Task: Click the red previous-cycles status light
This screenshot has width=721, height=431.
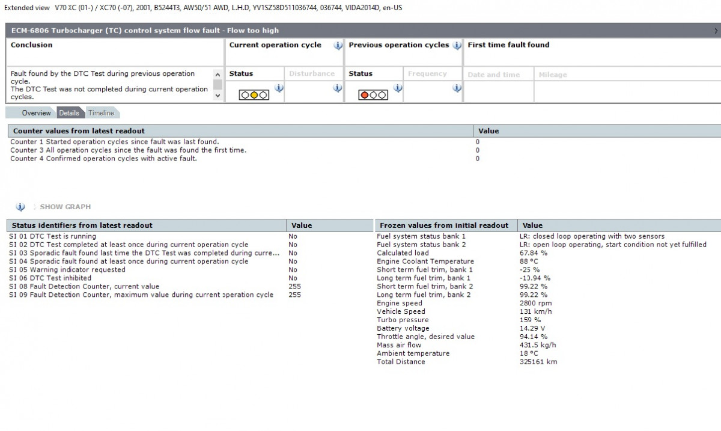Action: point(364,95)
